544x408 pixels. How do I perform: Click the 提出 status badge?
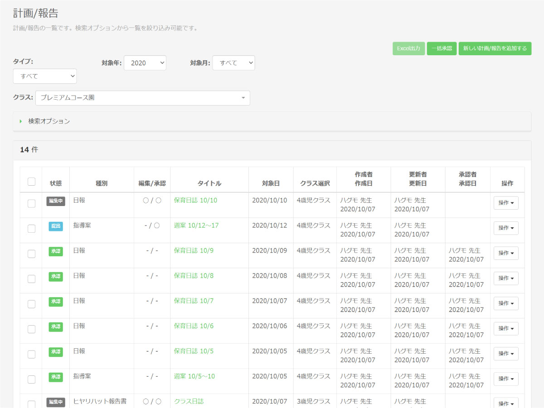click(56, 226)
